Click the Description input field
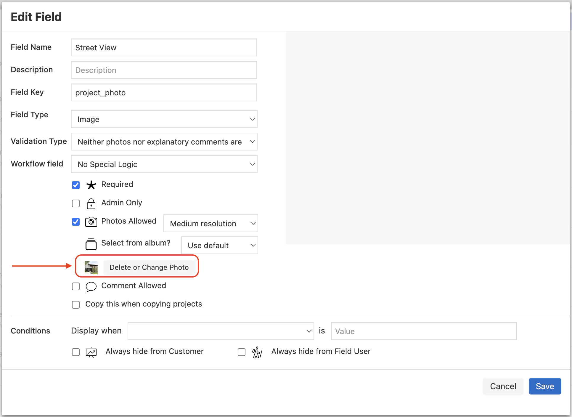The image size is (572, 417). coord(164,70)
